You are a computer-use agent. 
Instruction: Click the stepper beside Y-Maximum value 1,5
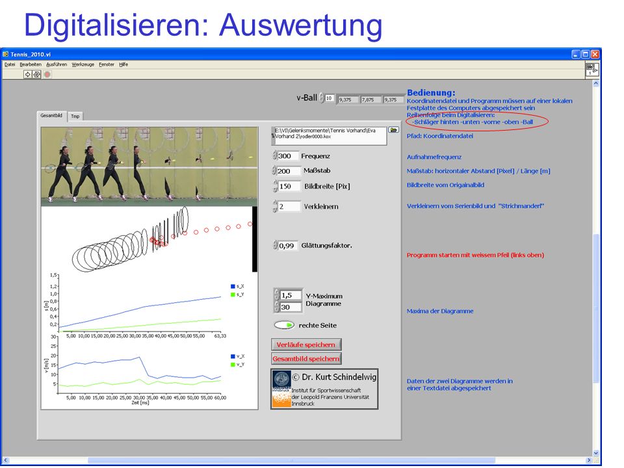[277, 295]
